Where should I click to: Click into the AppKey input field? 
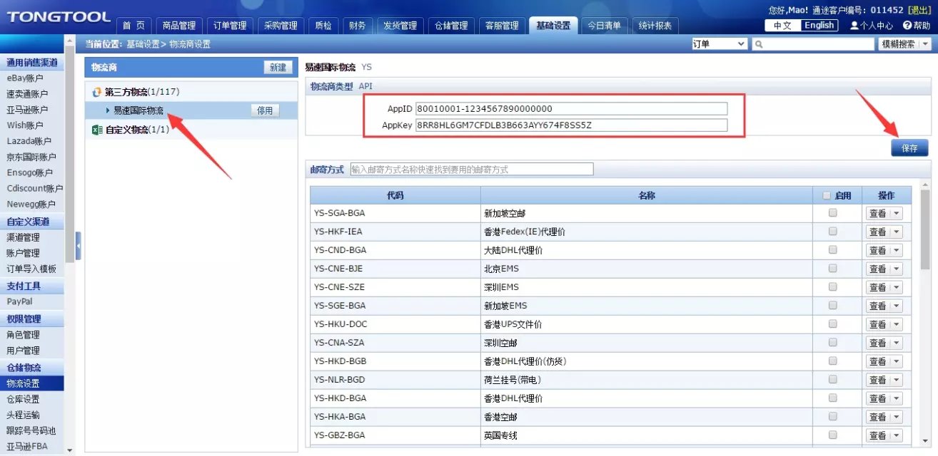point(571,125)
